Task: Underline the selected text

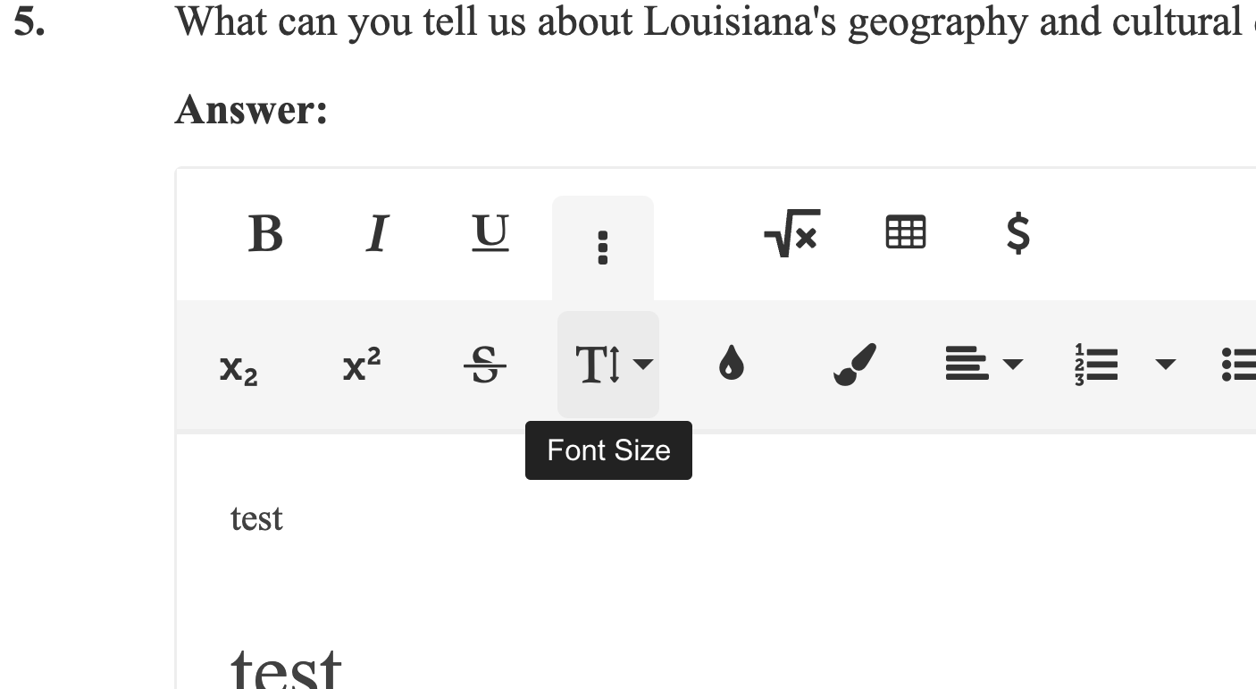Action: [490, 234]
